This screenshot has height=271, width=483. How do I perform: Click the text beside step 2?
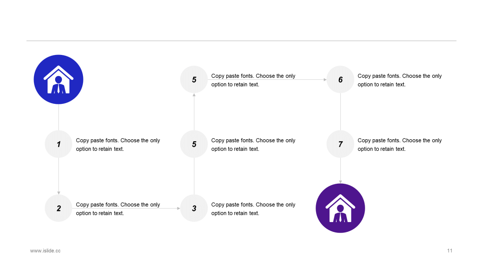[x=118, y=209]
